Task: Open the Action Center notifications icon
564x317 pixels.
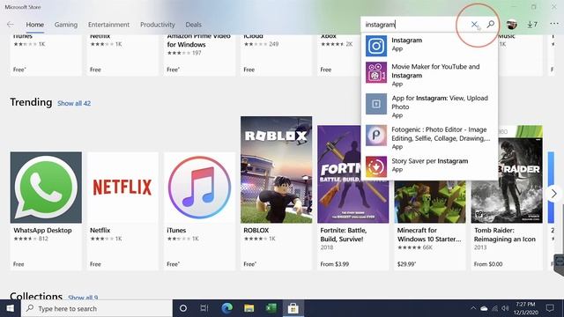Action: click(550, 308)
